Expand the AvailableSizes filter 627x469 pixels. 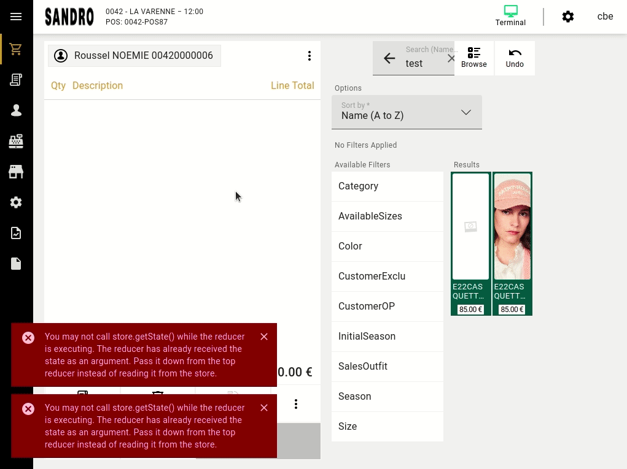pos(387,216)
